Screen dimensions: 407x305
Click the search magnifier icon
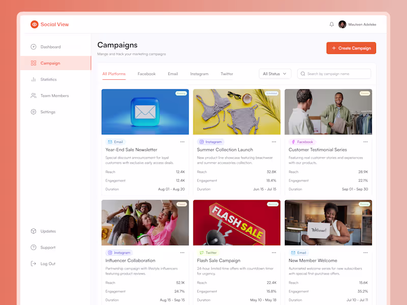pyautogui.click(x=303, y=74)
